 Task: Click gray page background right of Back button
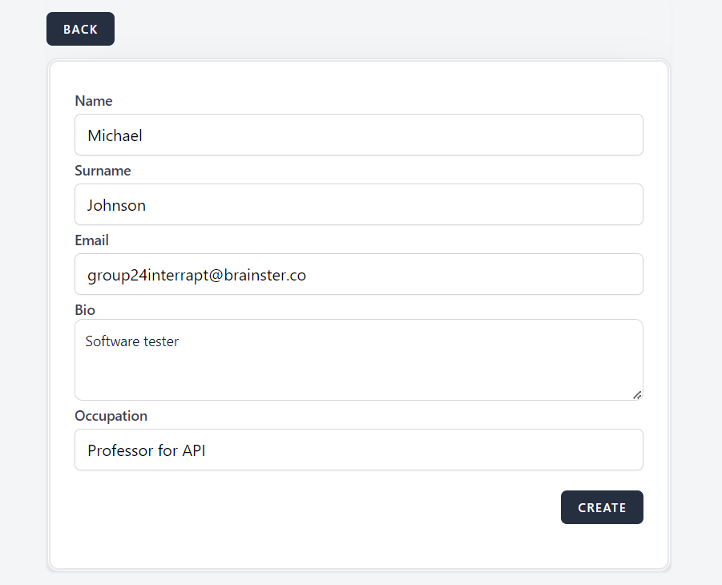(x=401, y=29)
